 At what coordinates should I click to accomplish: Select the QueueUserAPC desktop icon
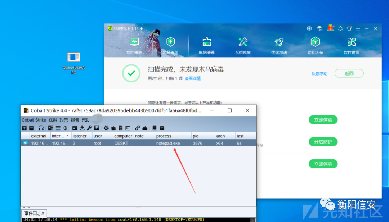(x=74, y=63)
